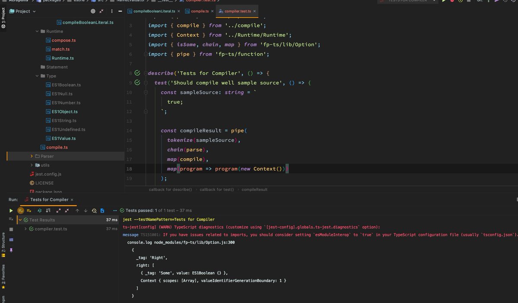
Task: Close the compiler.test.ts editor tab
Action: point(254,11)
